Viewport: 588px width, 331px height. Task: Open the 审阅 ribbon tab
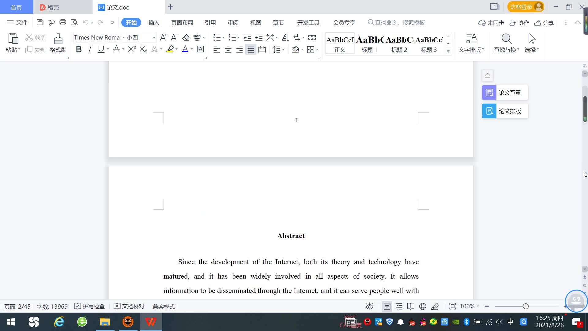coord(233,22)
